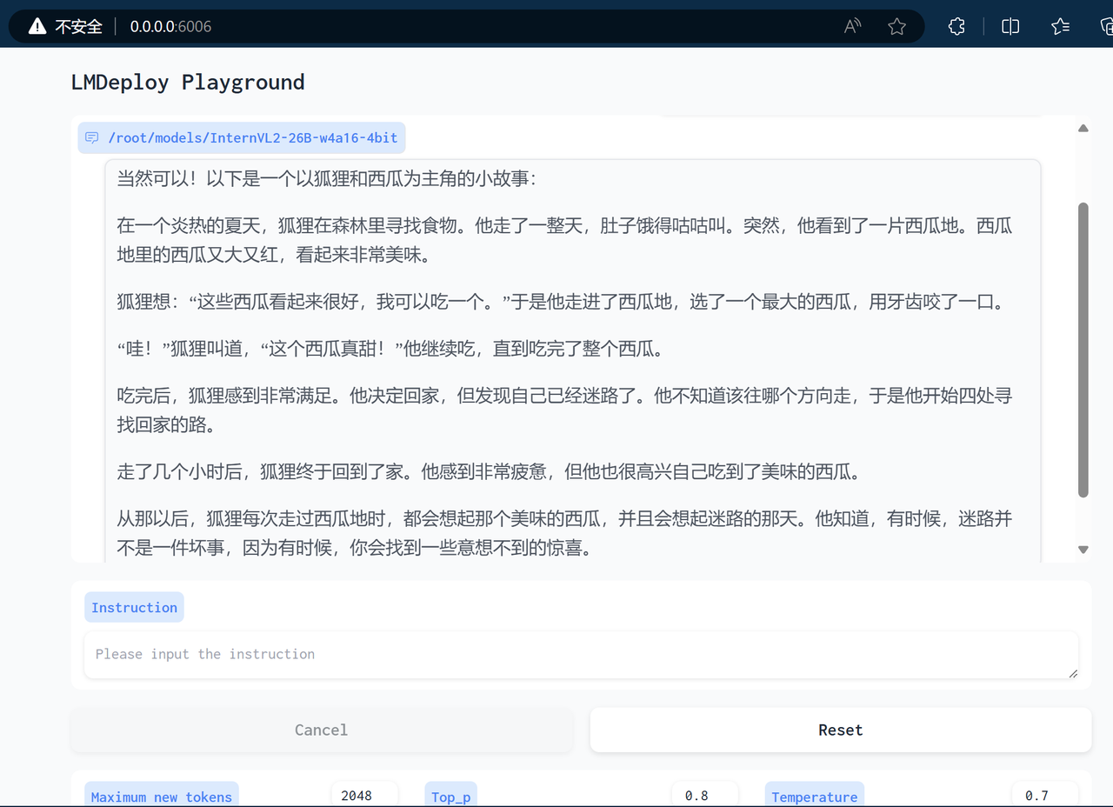Click the instruction input text box
Image resolution: width=1113 pixels, height=807 pixels.
tap(581, 655)
